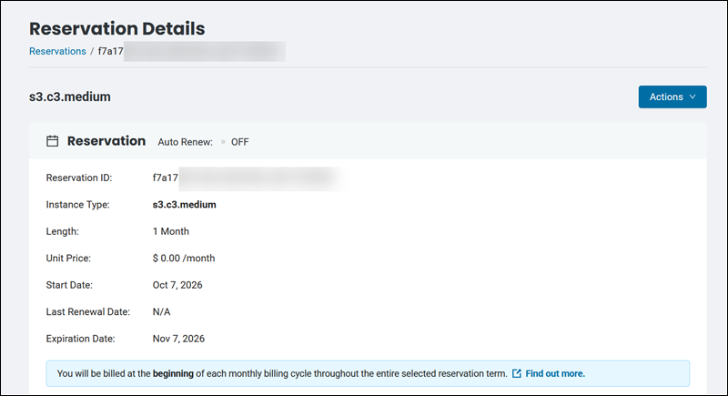Select the Reservation ID value f7a17
Viewport: 728px width, 396px height.
pyautogui.click(x=166, y=178)
